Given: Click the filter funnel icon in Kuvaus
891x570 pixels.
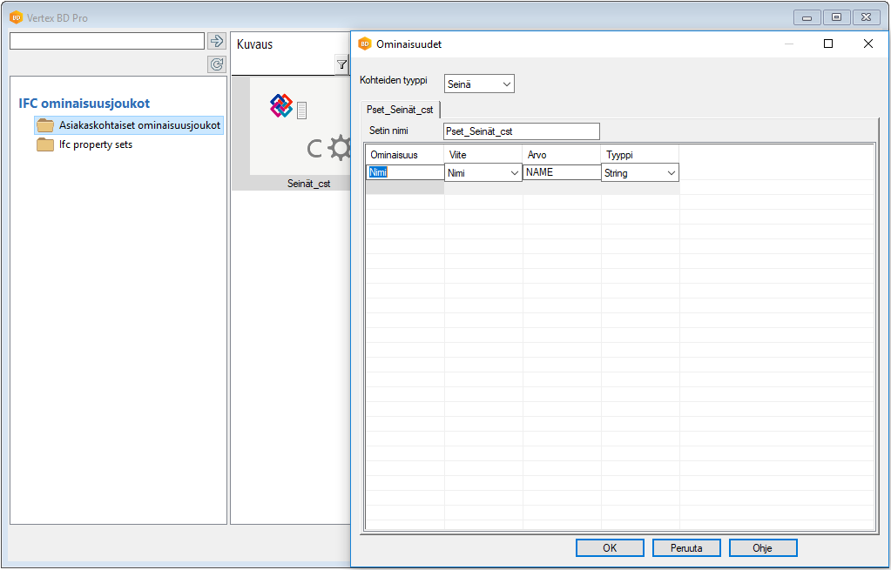Looking at the screenshot, I should (x=341, y=64).
